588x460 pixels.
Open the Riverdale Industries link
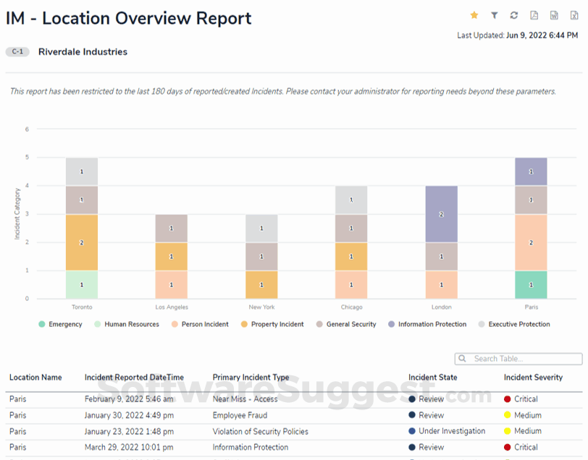[x=82, y=51]
